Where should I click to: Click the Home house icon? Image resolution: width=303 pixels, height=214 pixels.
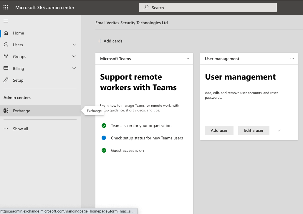[x=6, y=33]
